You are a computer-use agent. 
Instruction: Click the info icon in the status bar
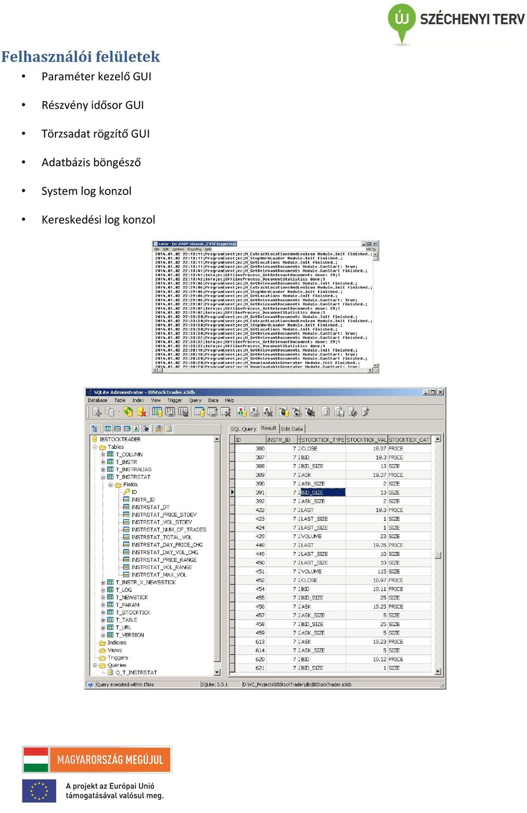point(90,684)
